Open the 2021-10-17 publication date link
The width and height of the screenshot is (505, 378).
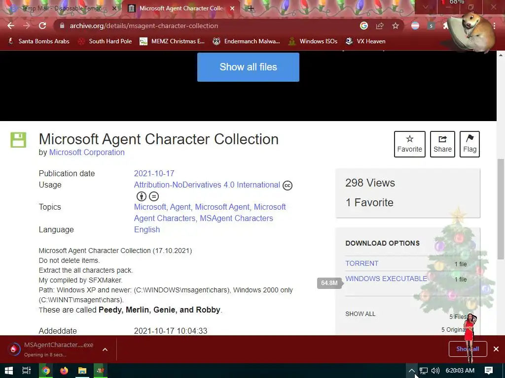(x=154, y=174)
